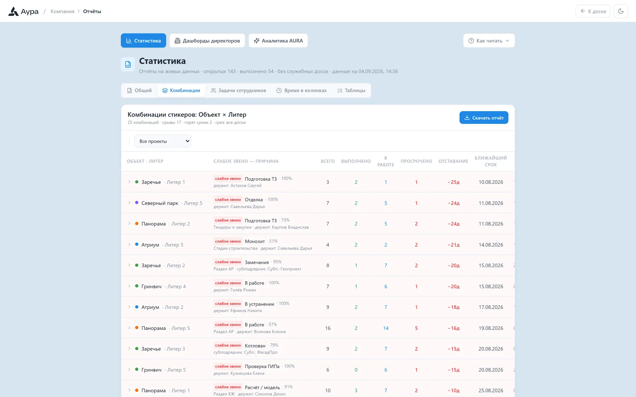
Task: Expand the Как читать dropdown
Action: coord(489,41)
